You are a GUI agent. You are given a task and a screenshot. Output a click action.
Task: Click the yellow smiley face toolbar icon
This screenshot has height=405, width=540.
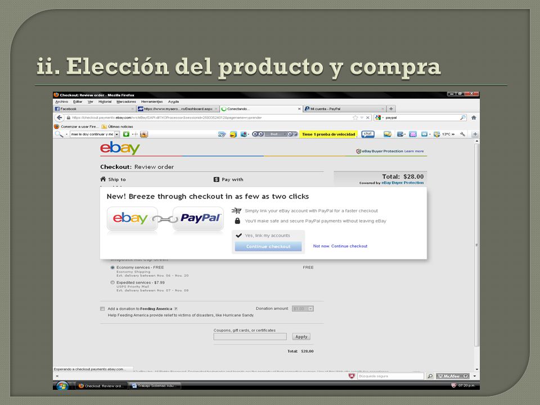click(233, 134)
